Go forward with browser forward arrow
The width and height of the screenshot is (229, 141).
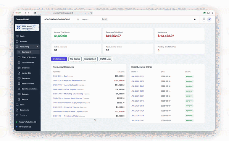click(28, 13)
